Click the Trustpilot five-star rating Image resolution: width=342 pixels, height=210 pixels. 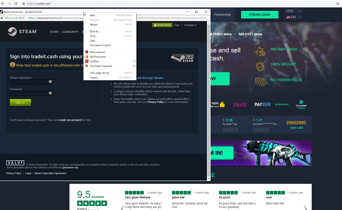click(x=92, y=203)
